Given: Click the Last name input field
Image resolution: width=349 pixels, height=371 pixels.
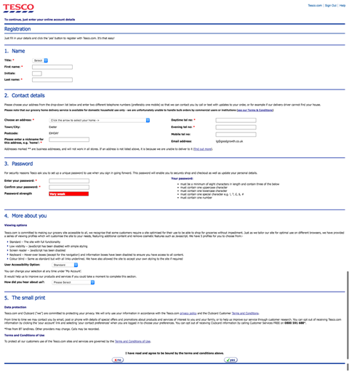Looking at the screenshot, I should coord(52,80).
